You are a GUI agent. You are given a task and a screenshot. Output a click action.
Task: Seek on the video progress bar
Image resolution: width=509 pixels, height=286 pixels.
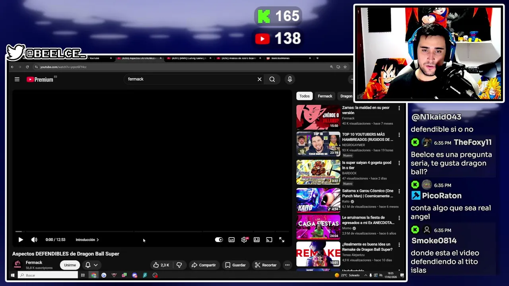(152, 231)
